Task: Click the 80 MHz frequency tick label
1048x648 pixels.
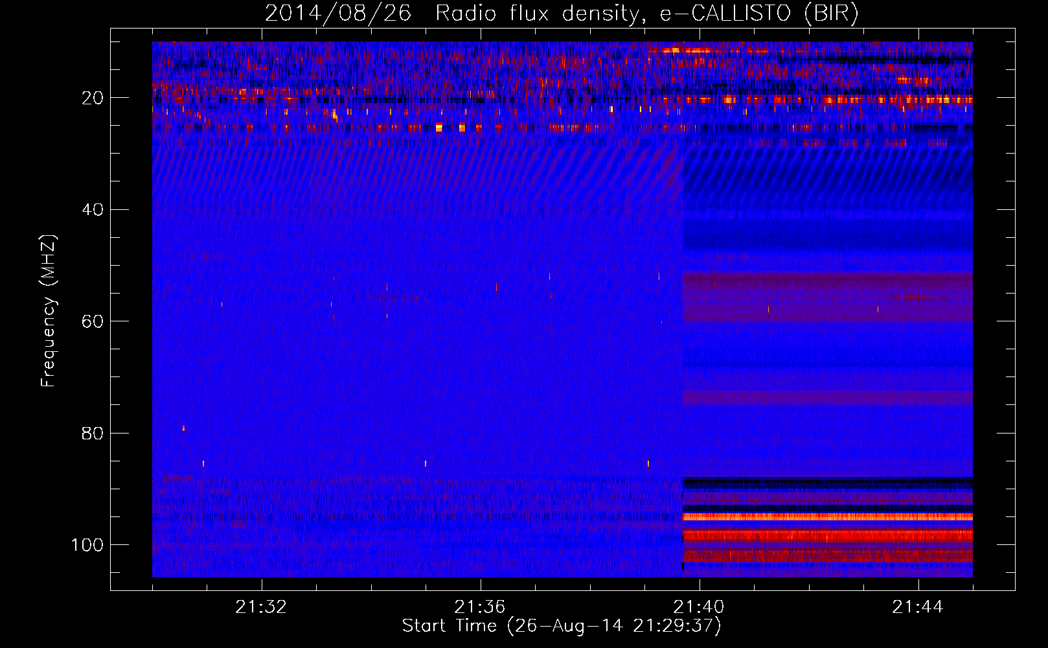Action: click(93, 434)
